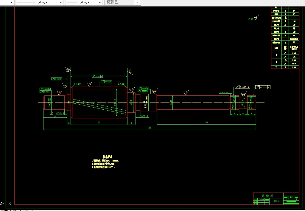Select the φ30 diameter dimension

[x=171, y=103]
